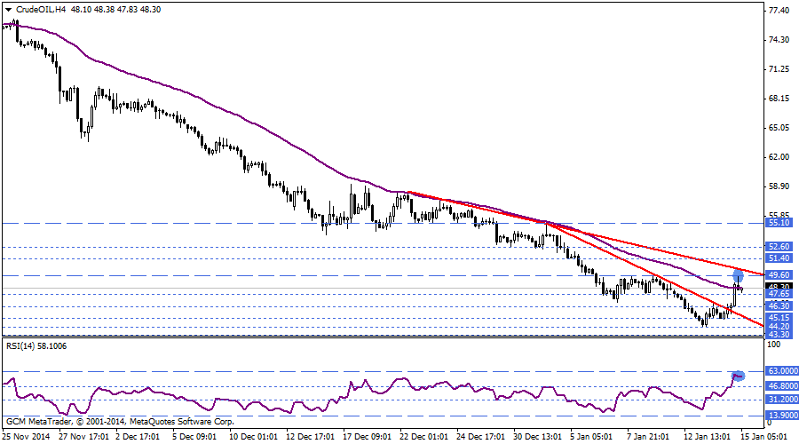Click the 46.30 price level label
Viewport: 799px width, 444px height.
click(779, 306)
